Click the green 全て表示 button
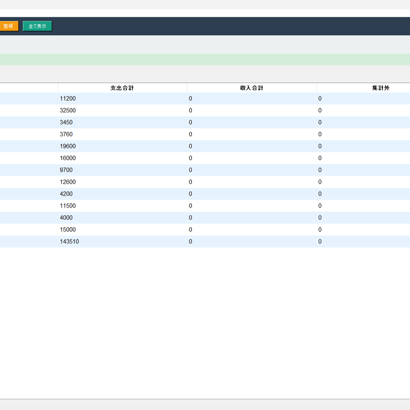This screenshot has width=410, height=410. point(37,26)
